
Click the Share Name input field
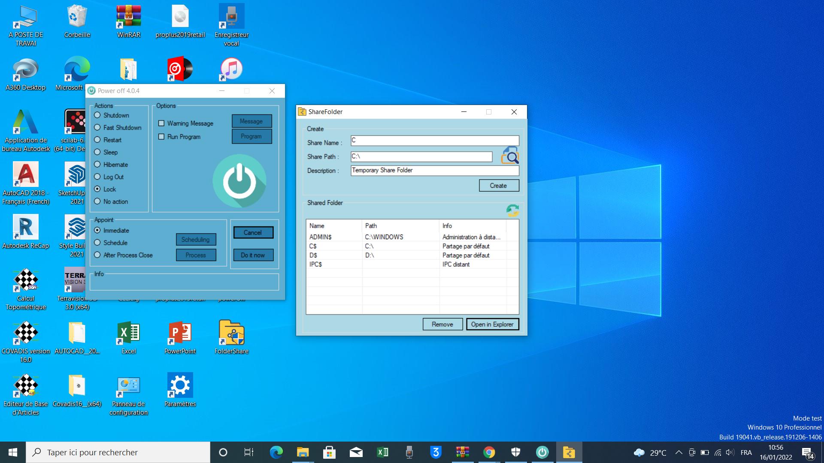tap(434, 141)
